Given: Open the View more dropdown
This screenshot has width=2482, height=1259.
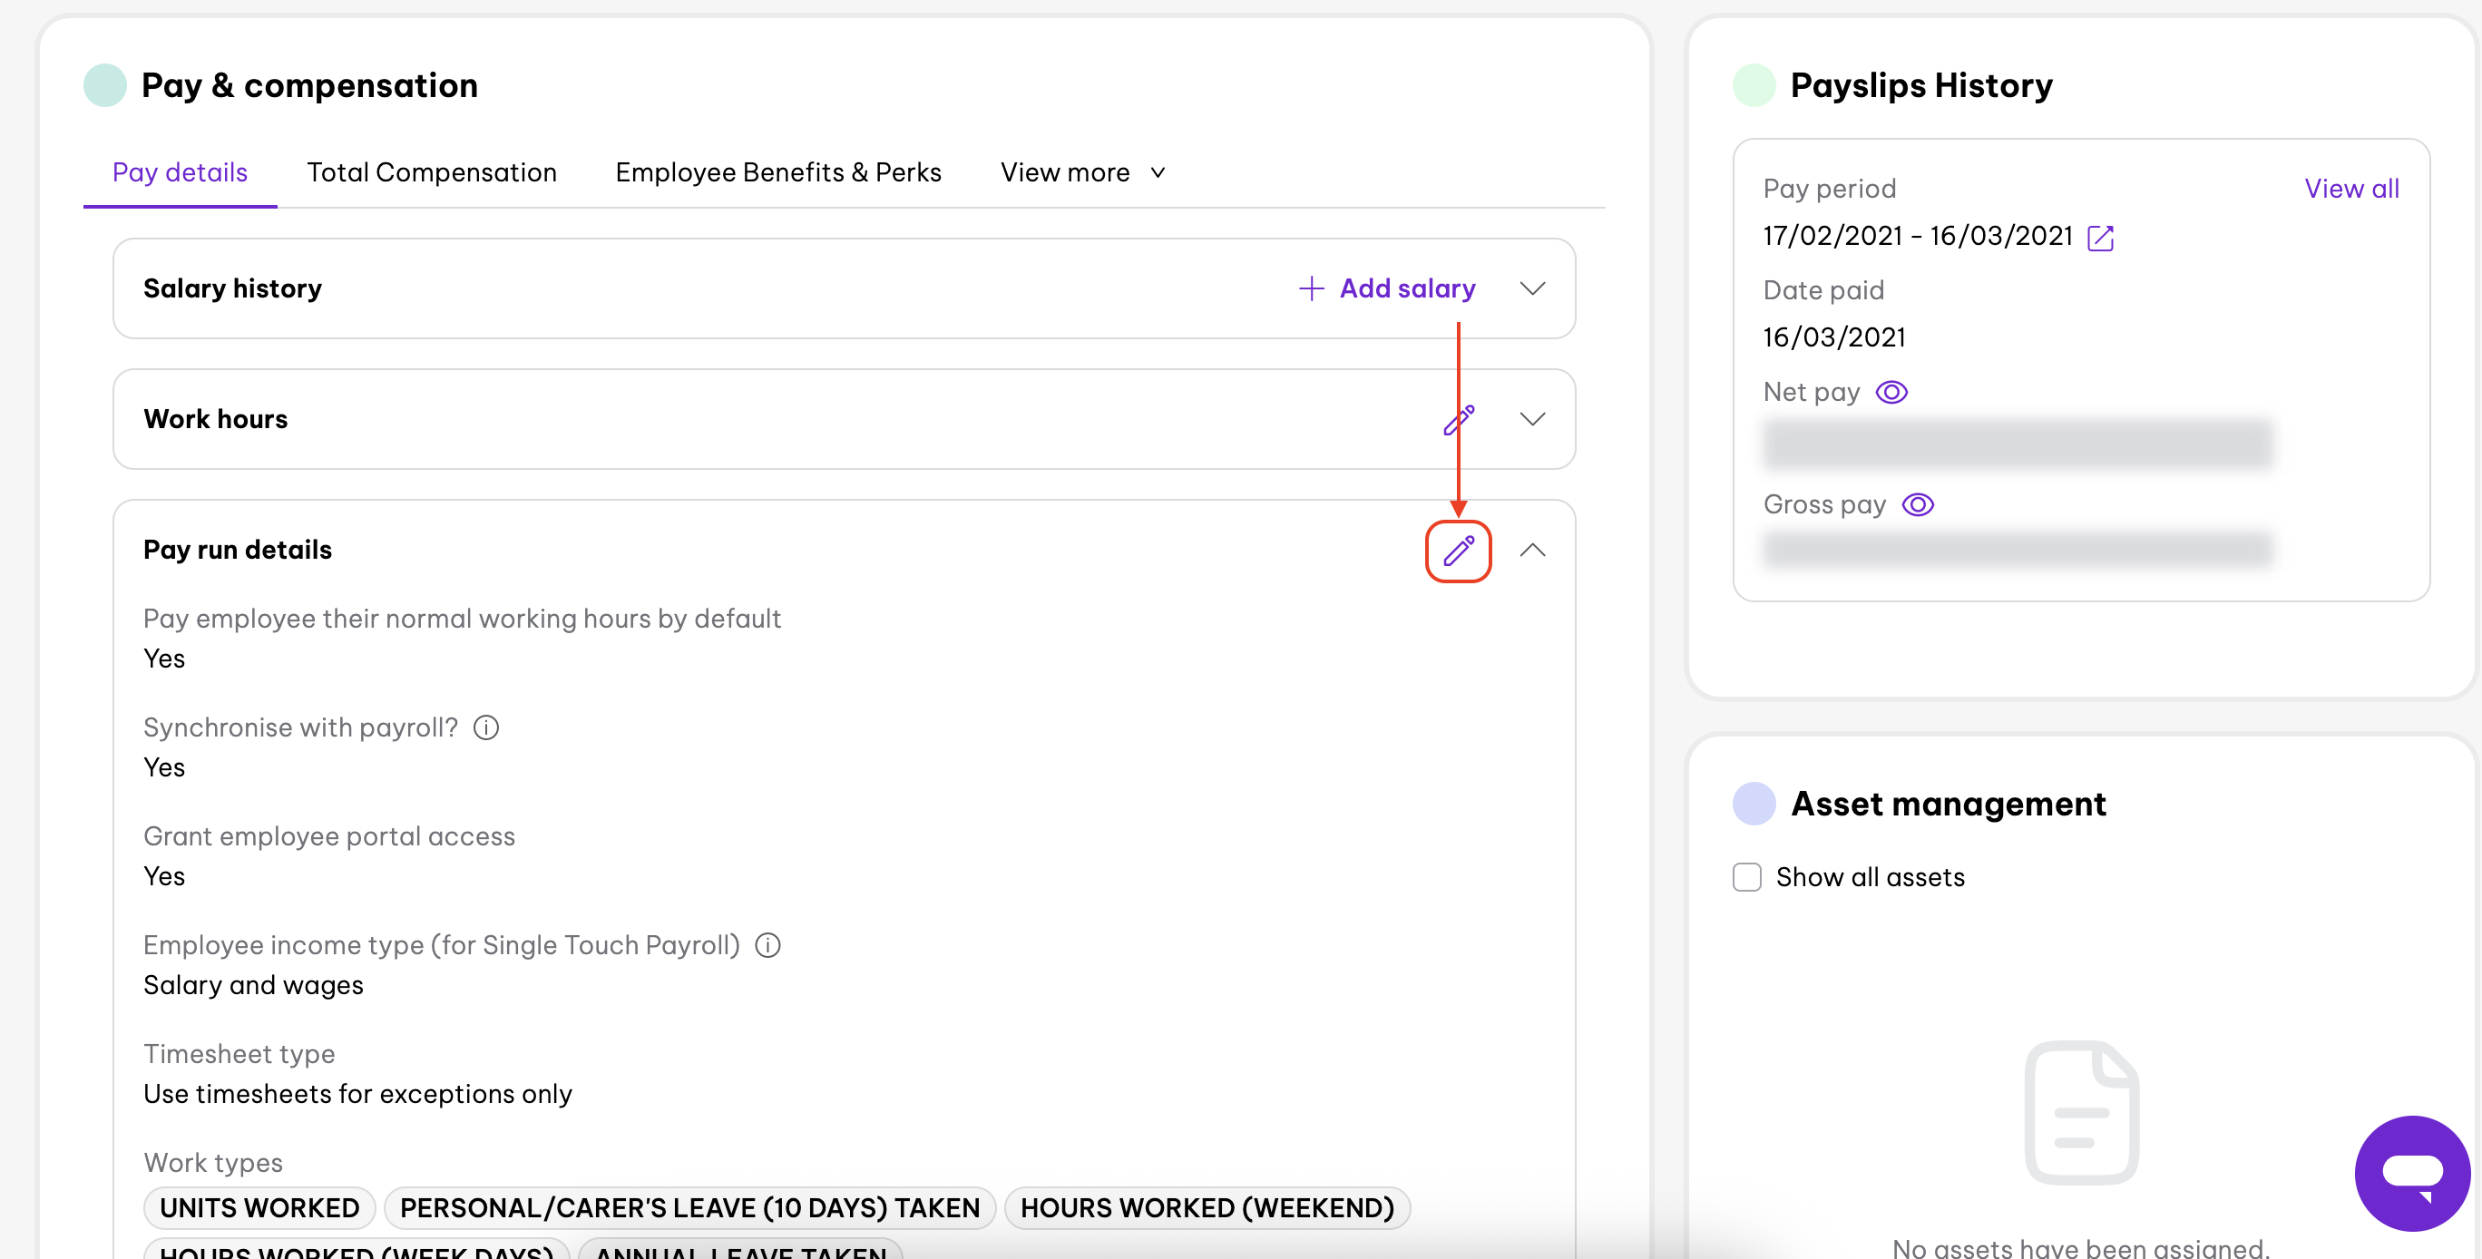Looking at the screenshot, I should coord(1083,172).
